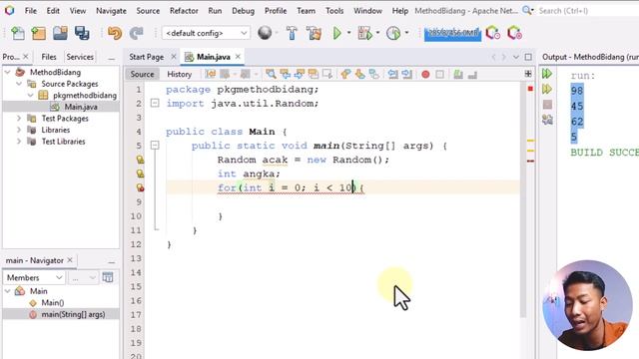Viewport: 639px width, 359px height.
Task: Click the Previous Bookmark icon
Action: click(345, 74)
